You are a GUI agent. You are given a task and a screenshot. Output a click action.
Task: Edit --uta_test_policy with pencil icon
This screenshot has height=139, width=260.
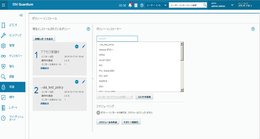coord(83,82)
